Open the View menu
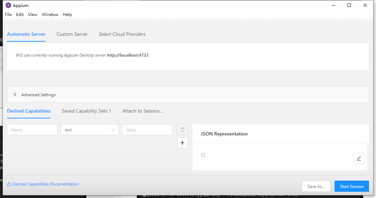Viewport: 376px width, 198px height. 33,14
